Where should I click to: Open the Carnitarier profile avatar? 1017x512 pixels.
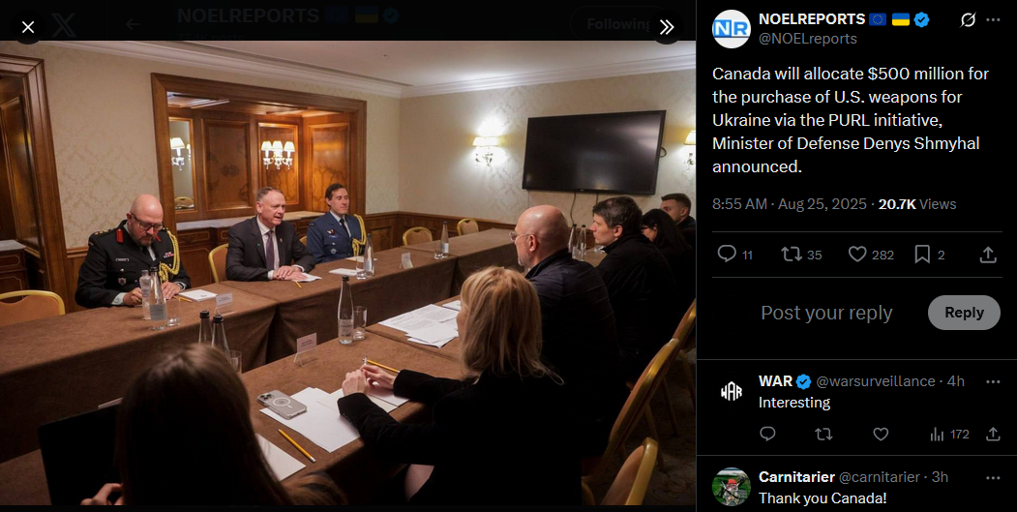(x=731, y=487)
